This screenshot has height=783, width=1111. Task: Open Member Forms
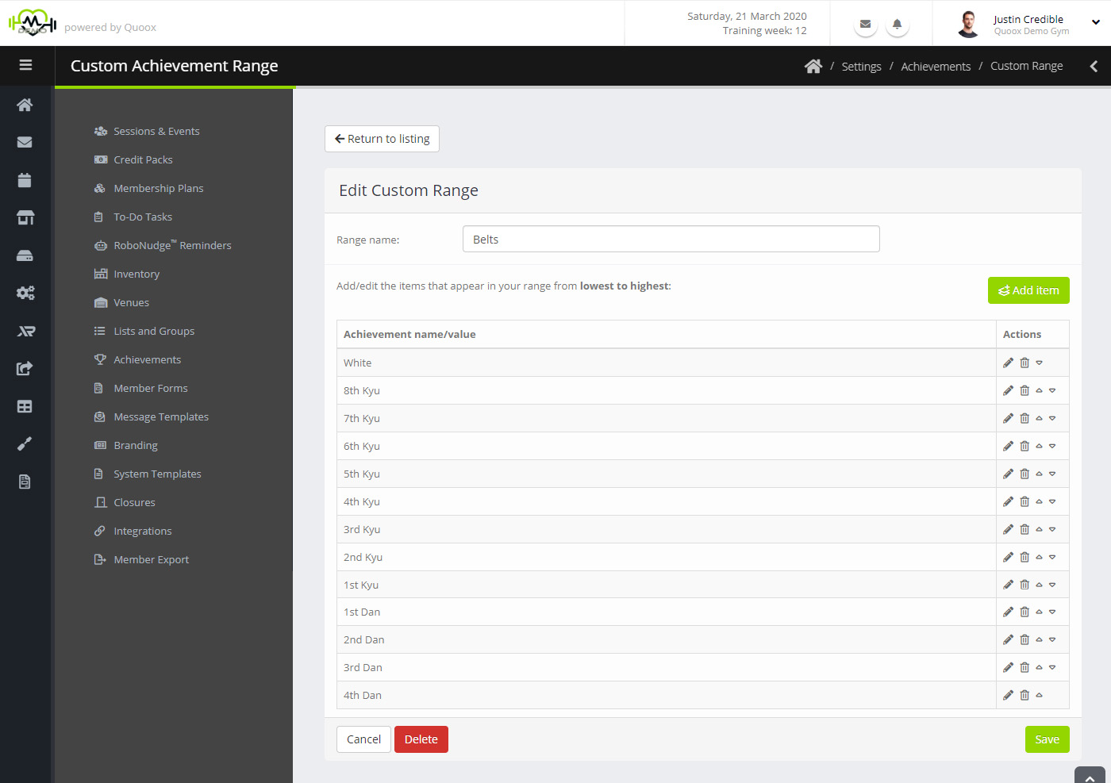pyautogui.click(x=150, y=388)
